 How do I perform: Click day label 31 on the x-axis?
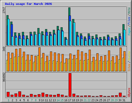coord(124,100)
